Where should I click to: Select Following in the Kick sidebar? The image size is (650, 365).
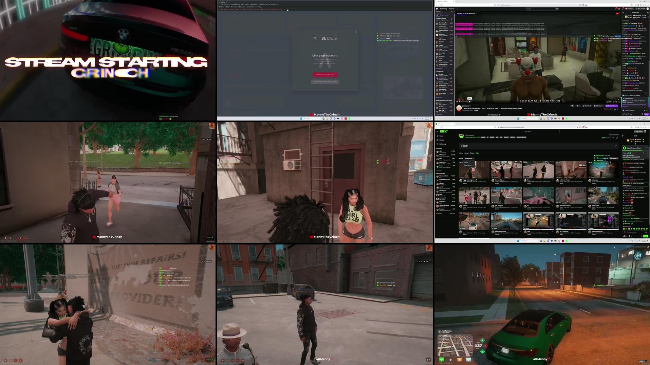441,144
